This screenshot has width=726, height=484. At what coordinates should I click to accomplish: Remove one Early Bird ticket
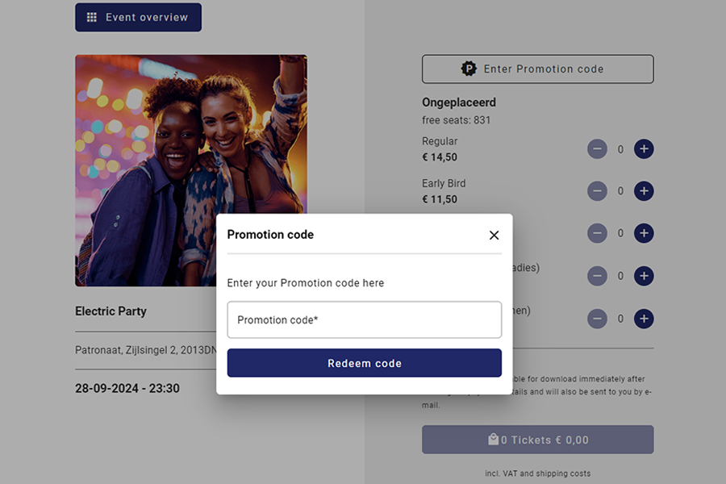coord(597,191)
